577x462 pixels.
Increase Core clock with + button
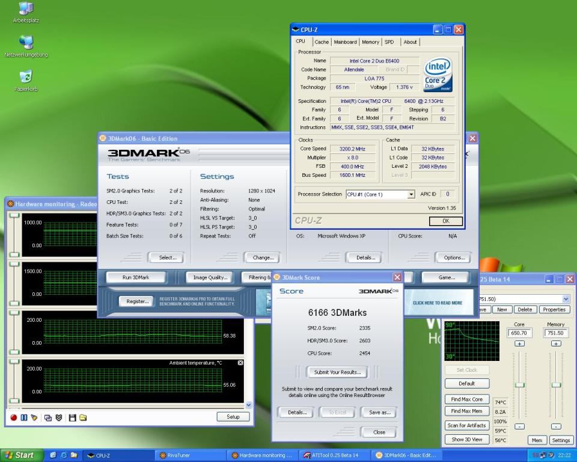click(x=519, y=343)
